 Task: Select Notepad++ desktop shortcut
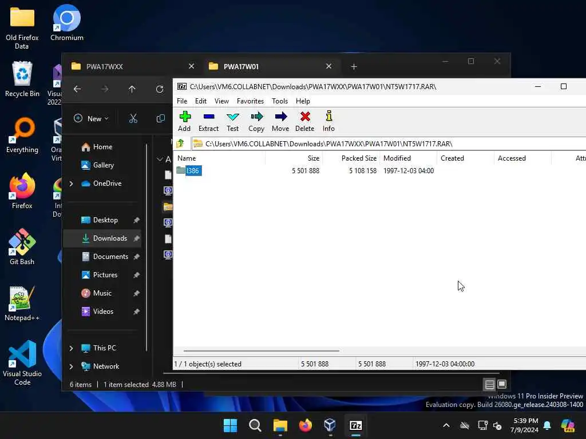click(x=22, y=303)
